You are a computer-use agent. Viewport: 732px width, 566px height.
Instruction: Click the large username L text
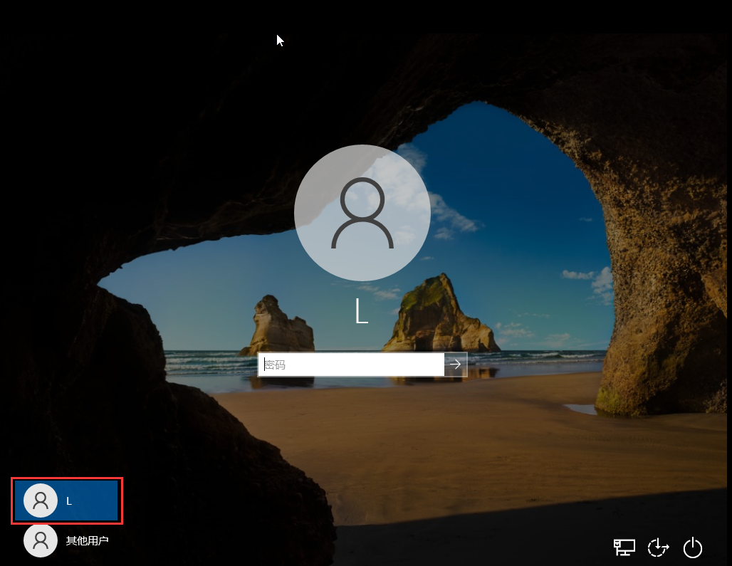[x=362, y=311]
